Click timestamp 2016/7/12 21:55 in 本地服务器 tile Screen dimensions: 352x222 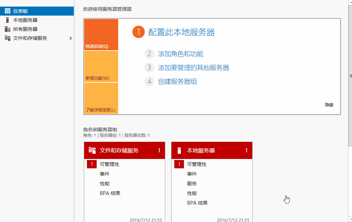click(233, 220)
